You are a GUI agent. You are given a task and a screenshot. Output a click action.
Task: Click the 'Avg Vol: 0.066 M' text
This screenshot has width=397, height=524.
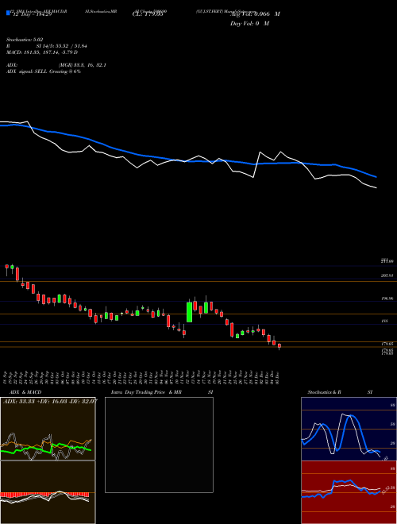255,14
